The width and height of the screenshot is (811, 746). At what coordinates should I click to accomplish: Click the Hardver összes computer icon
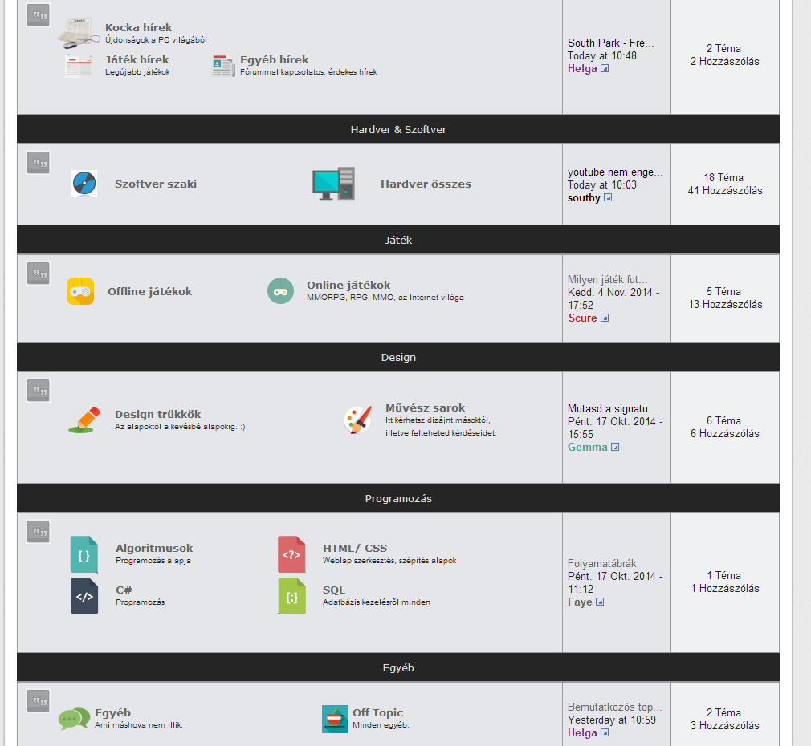[x=333, y=184]
